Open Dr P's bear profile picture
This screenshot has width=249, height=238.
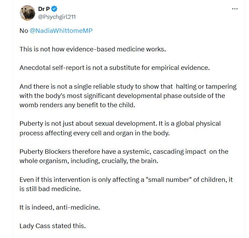pyautogui.click(x=28, y=13)
